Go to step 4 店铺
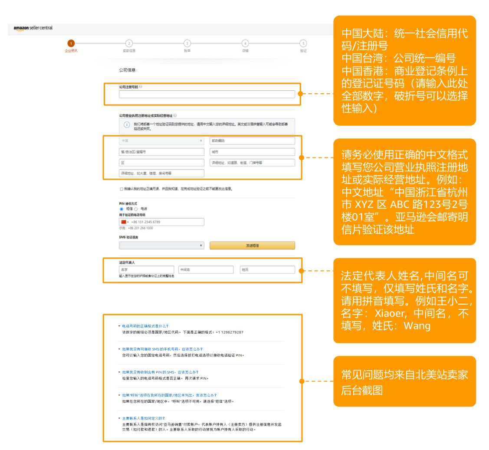 [x=245, y=43]
